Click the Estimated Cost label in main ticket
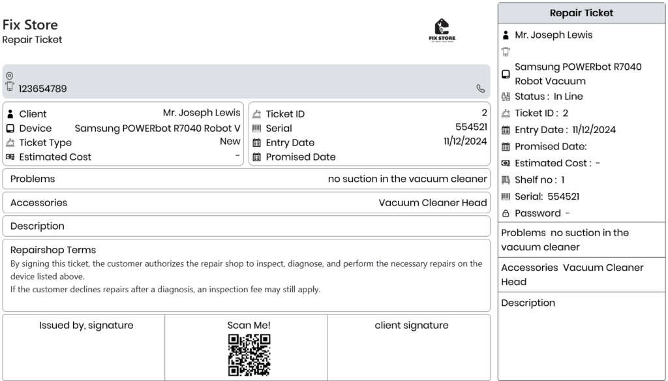This screenshot has width=668, height=381. coord(55,157)
